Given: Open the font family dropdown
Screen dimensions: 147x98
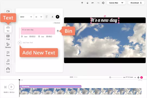Looking at the screenshot, I should click(x=26, y=17).
